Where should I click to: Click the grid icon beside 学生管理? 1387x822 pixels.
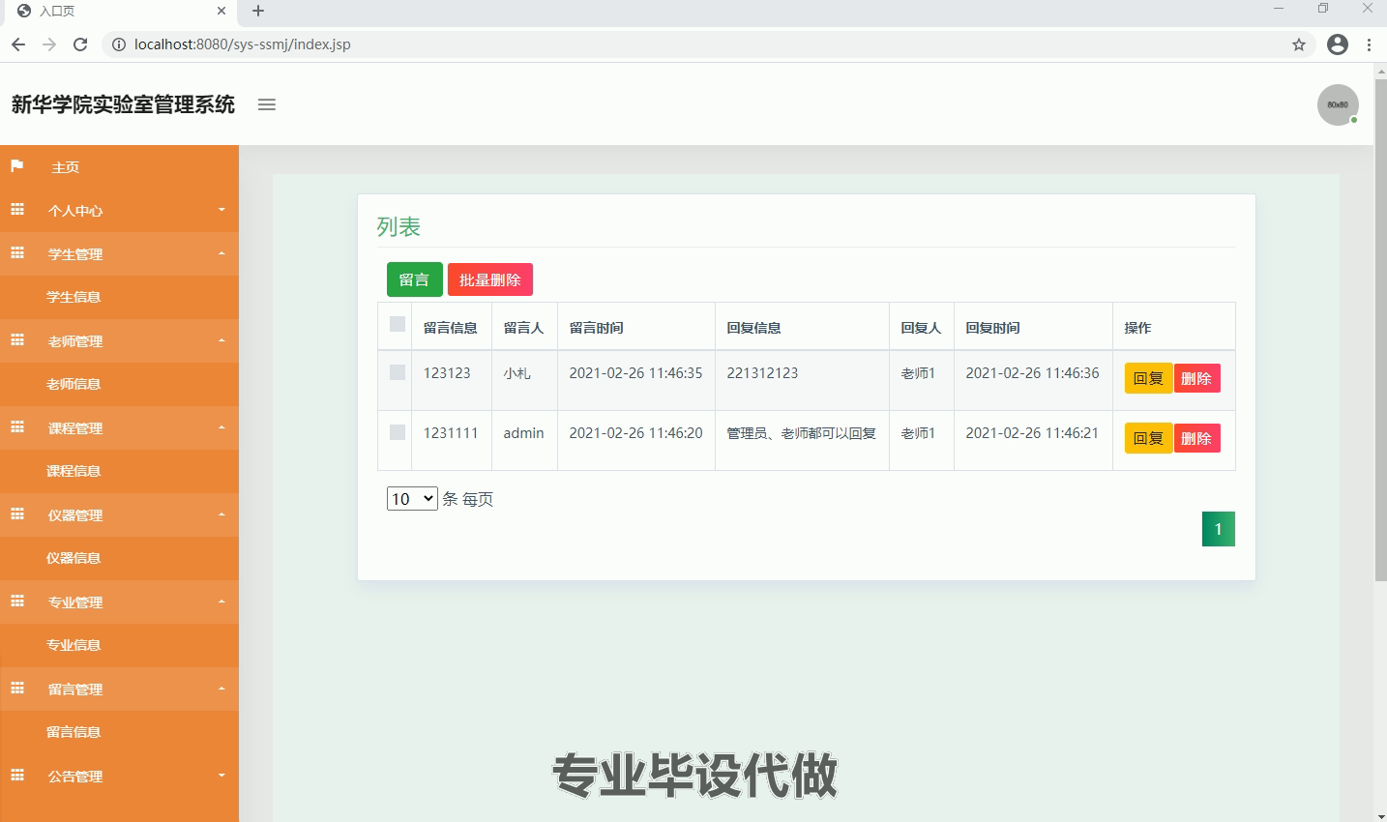coord(16,253)
